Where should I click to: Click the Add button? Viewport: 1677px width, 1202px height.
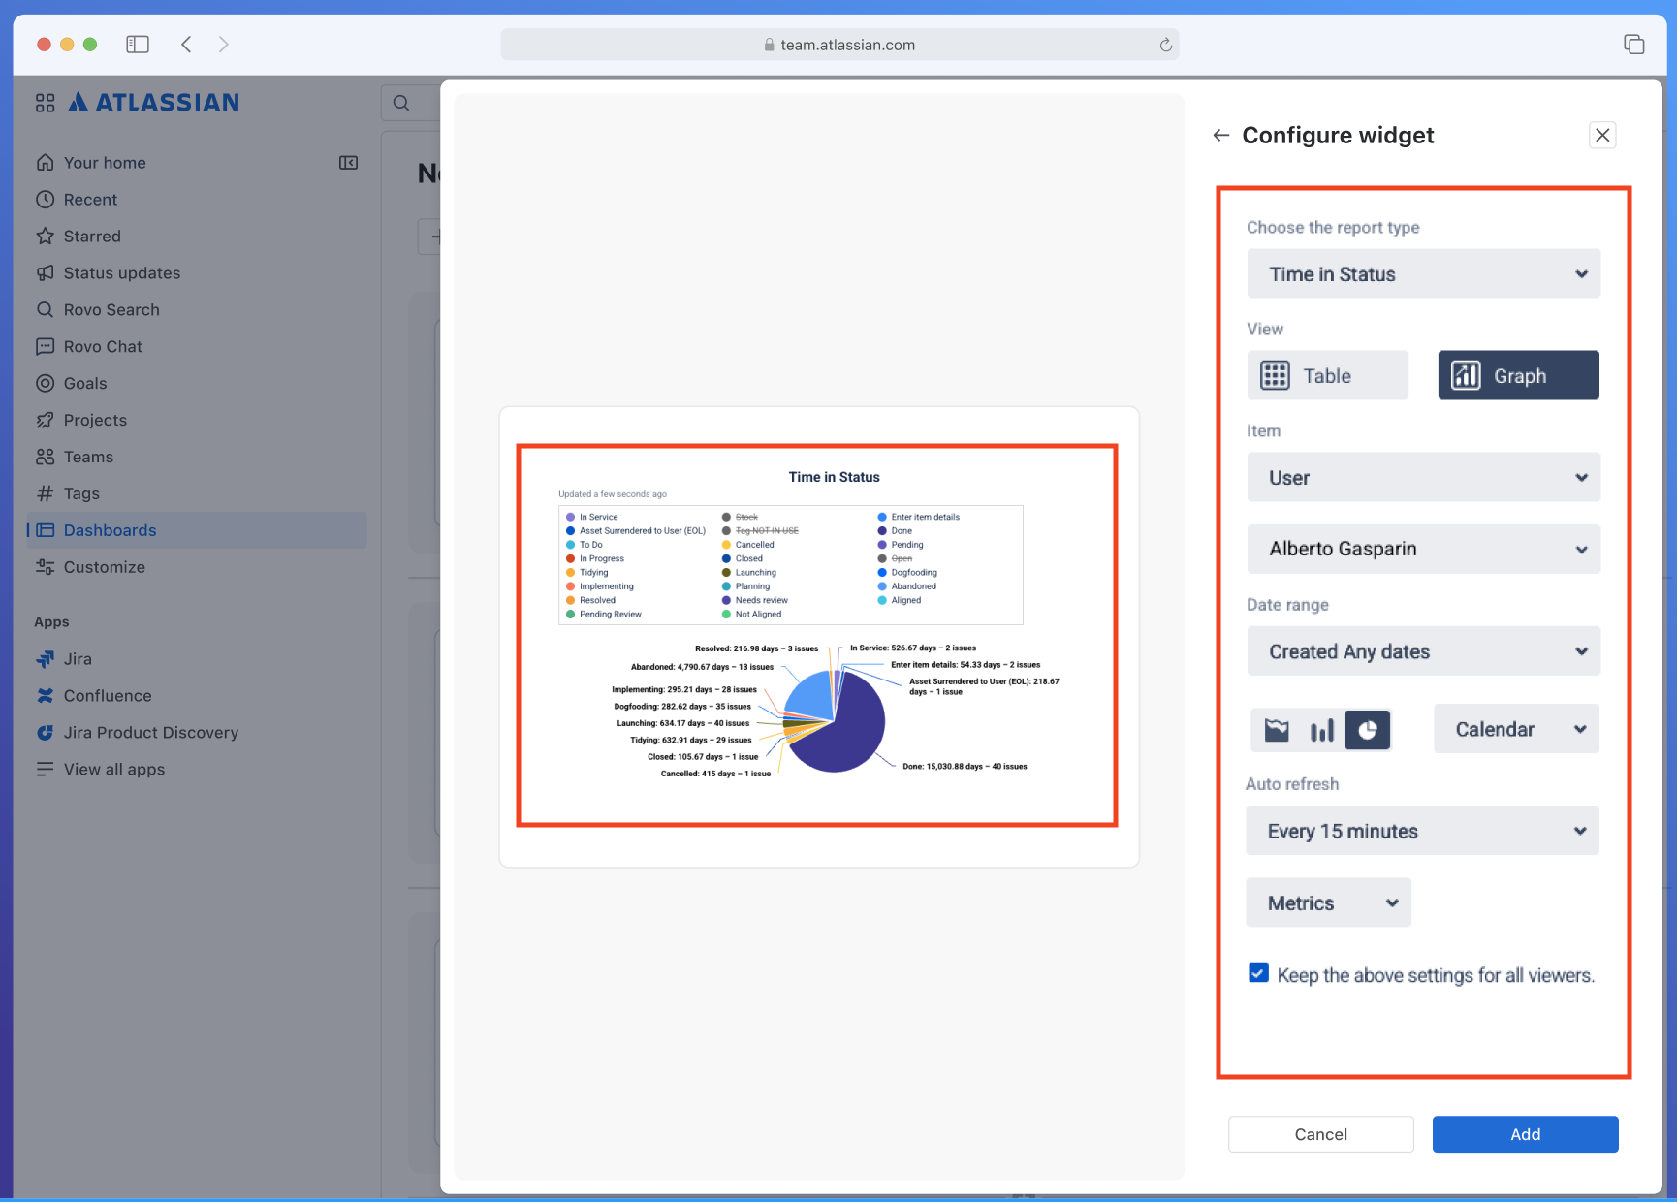pos(1525,1134)
